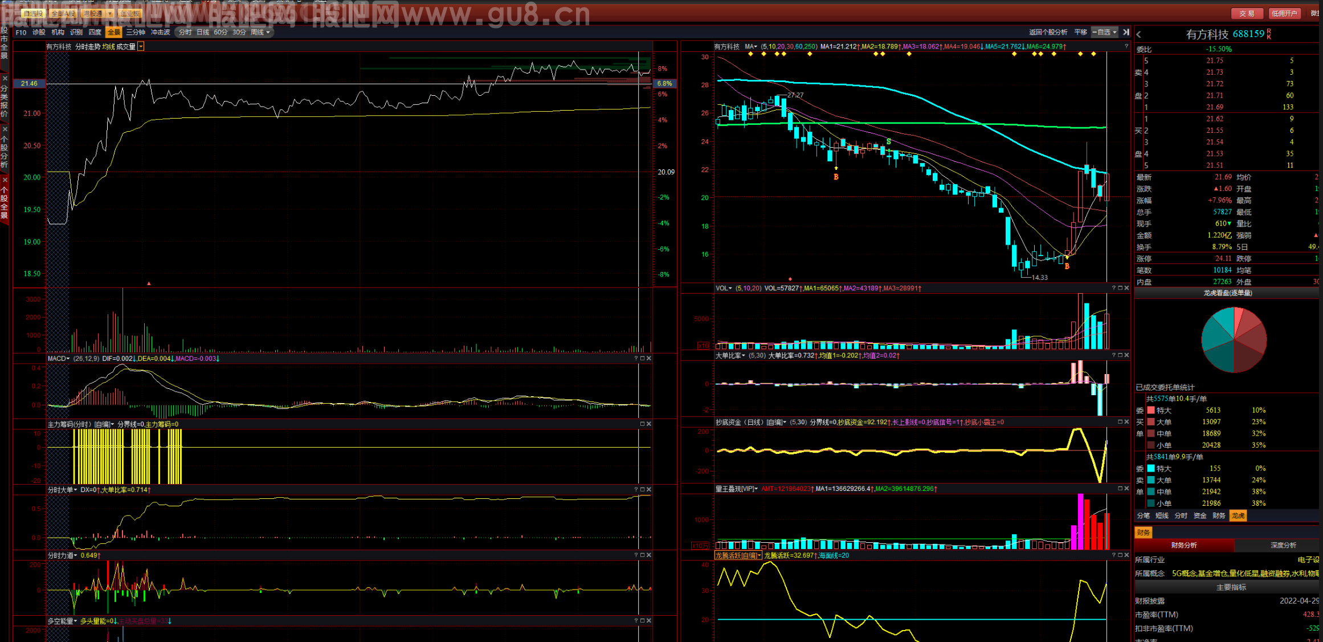
Task: Maximize the 主力筹码 indicator panel
Action: (x=642, y=424)
